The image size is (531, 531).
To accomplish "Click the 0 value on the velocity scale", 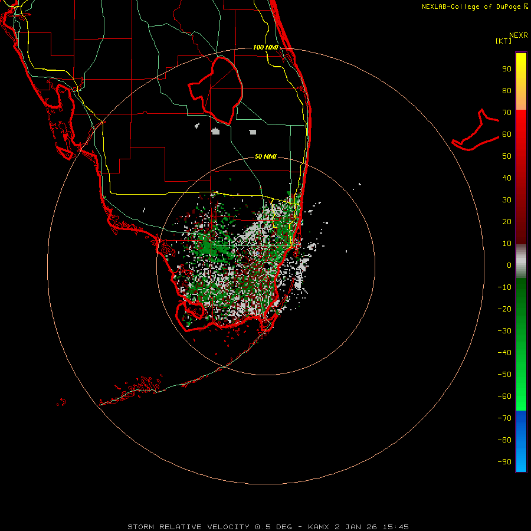I will click(x=509, y=265).
